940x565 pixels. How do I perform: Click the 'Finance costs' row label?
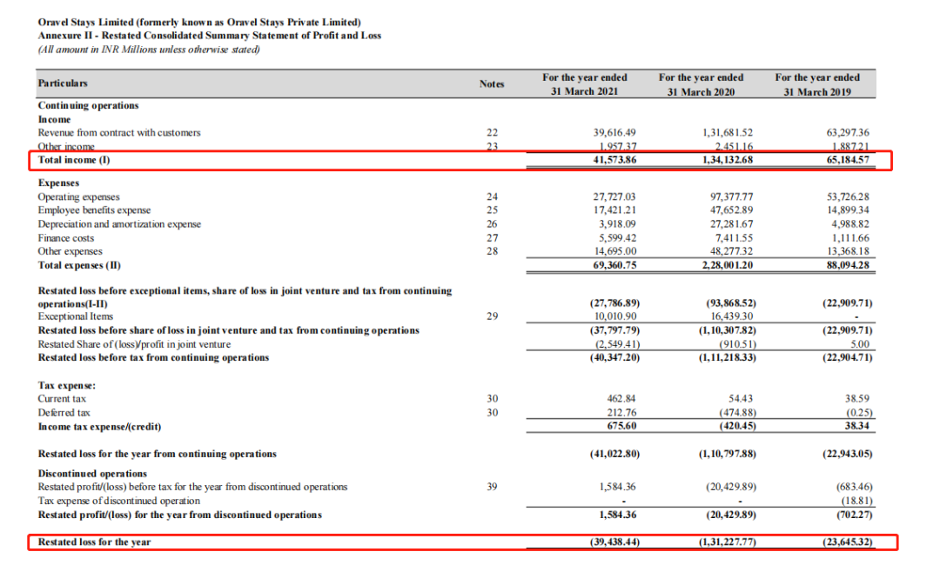pyautogui.click(x=66, y=238)
